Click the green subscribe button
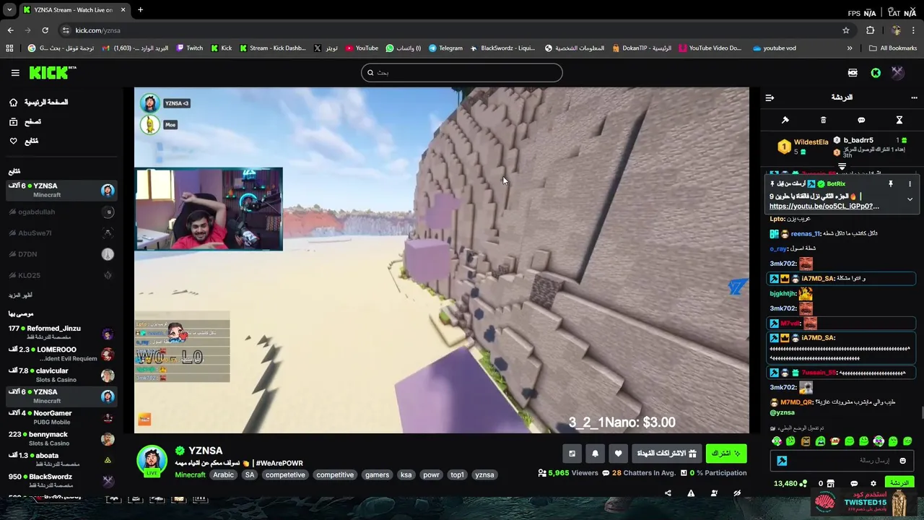Viewport: 924px width, 520px height. coord(726,454)
